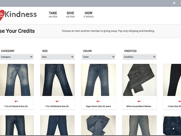Screen dimensions: 181x136
Task: Click the Kindness logo text
Action: click(x=21, y=14)
